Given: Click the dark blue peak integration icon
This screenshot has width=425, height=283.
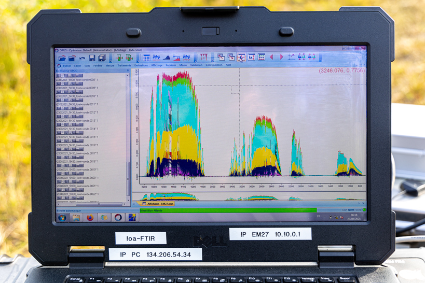Looking at the screenshot, I should 167,58.
